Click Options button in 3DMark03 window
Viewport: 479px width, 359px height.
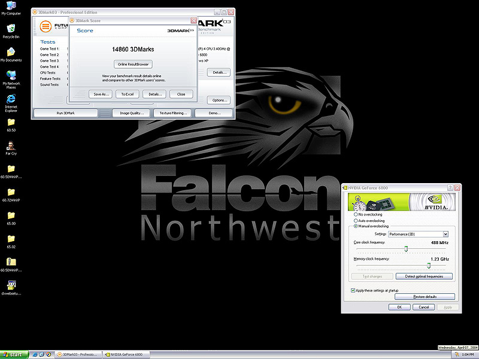pyautogui.click(x=219, y=100)
